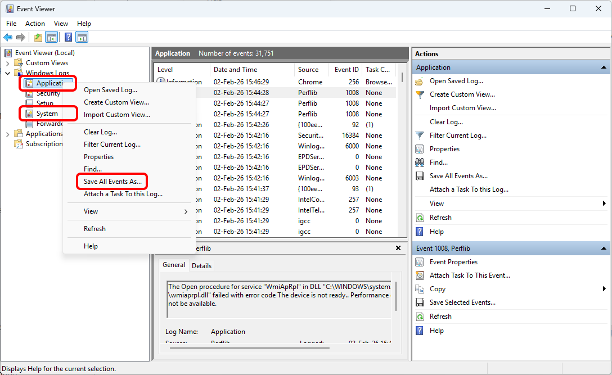The image size is (612, 375).
Task: Toggle Show/Hide Action Pane toolbar button
Action: click(x=82, y=38)
